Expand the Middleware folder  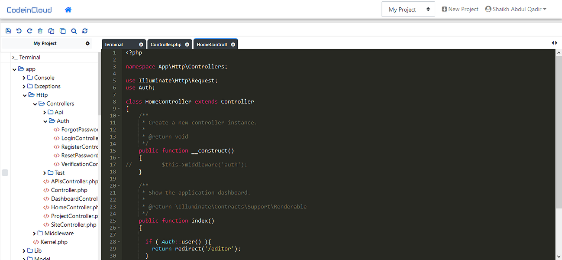pos(34,233)
